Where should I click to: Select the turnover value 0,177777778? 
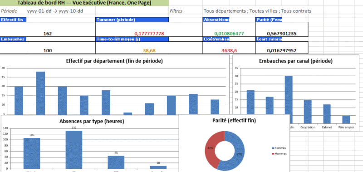[x=149, y=34]
